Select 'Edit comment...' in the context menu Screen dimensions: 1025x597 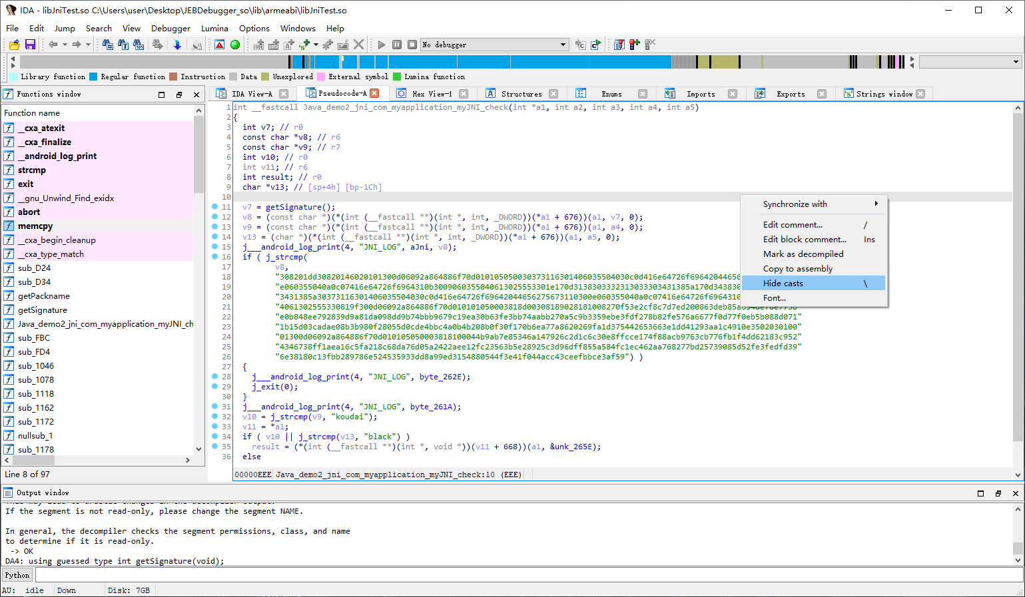[x=813, y=224]
